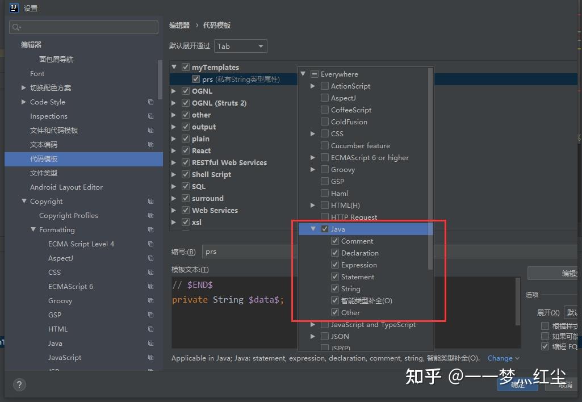This screenshot has width=582, height=402.
Task: Select the RESTful Web Services group
Action: (x=229, y=162)
